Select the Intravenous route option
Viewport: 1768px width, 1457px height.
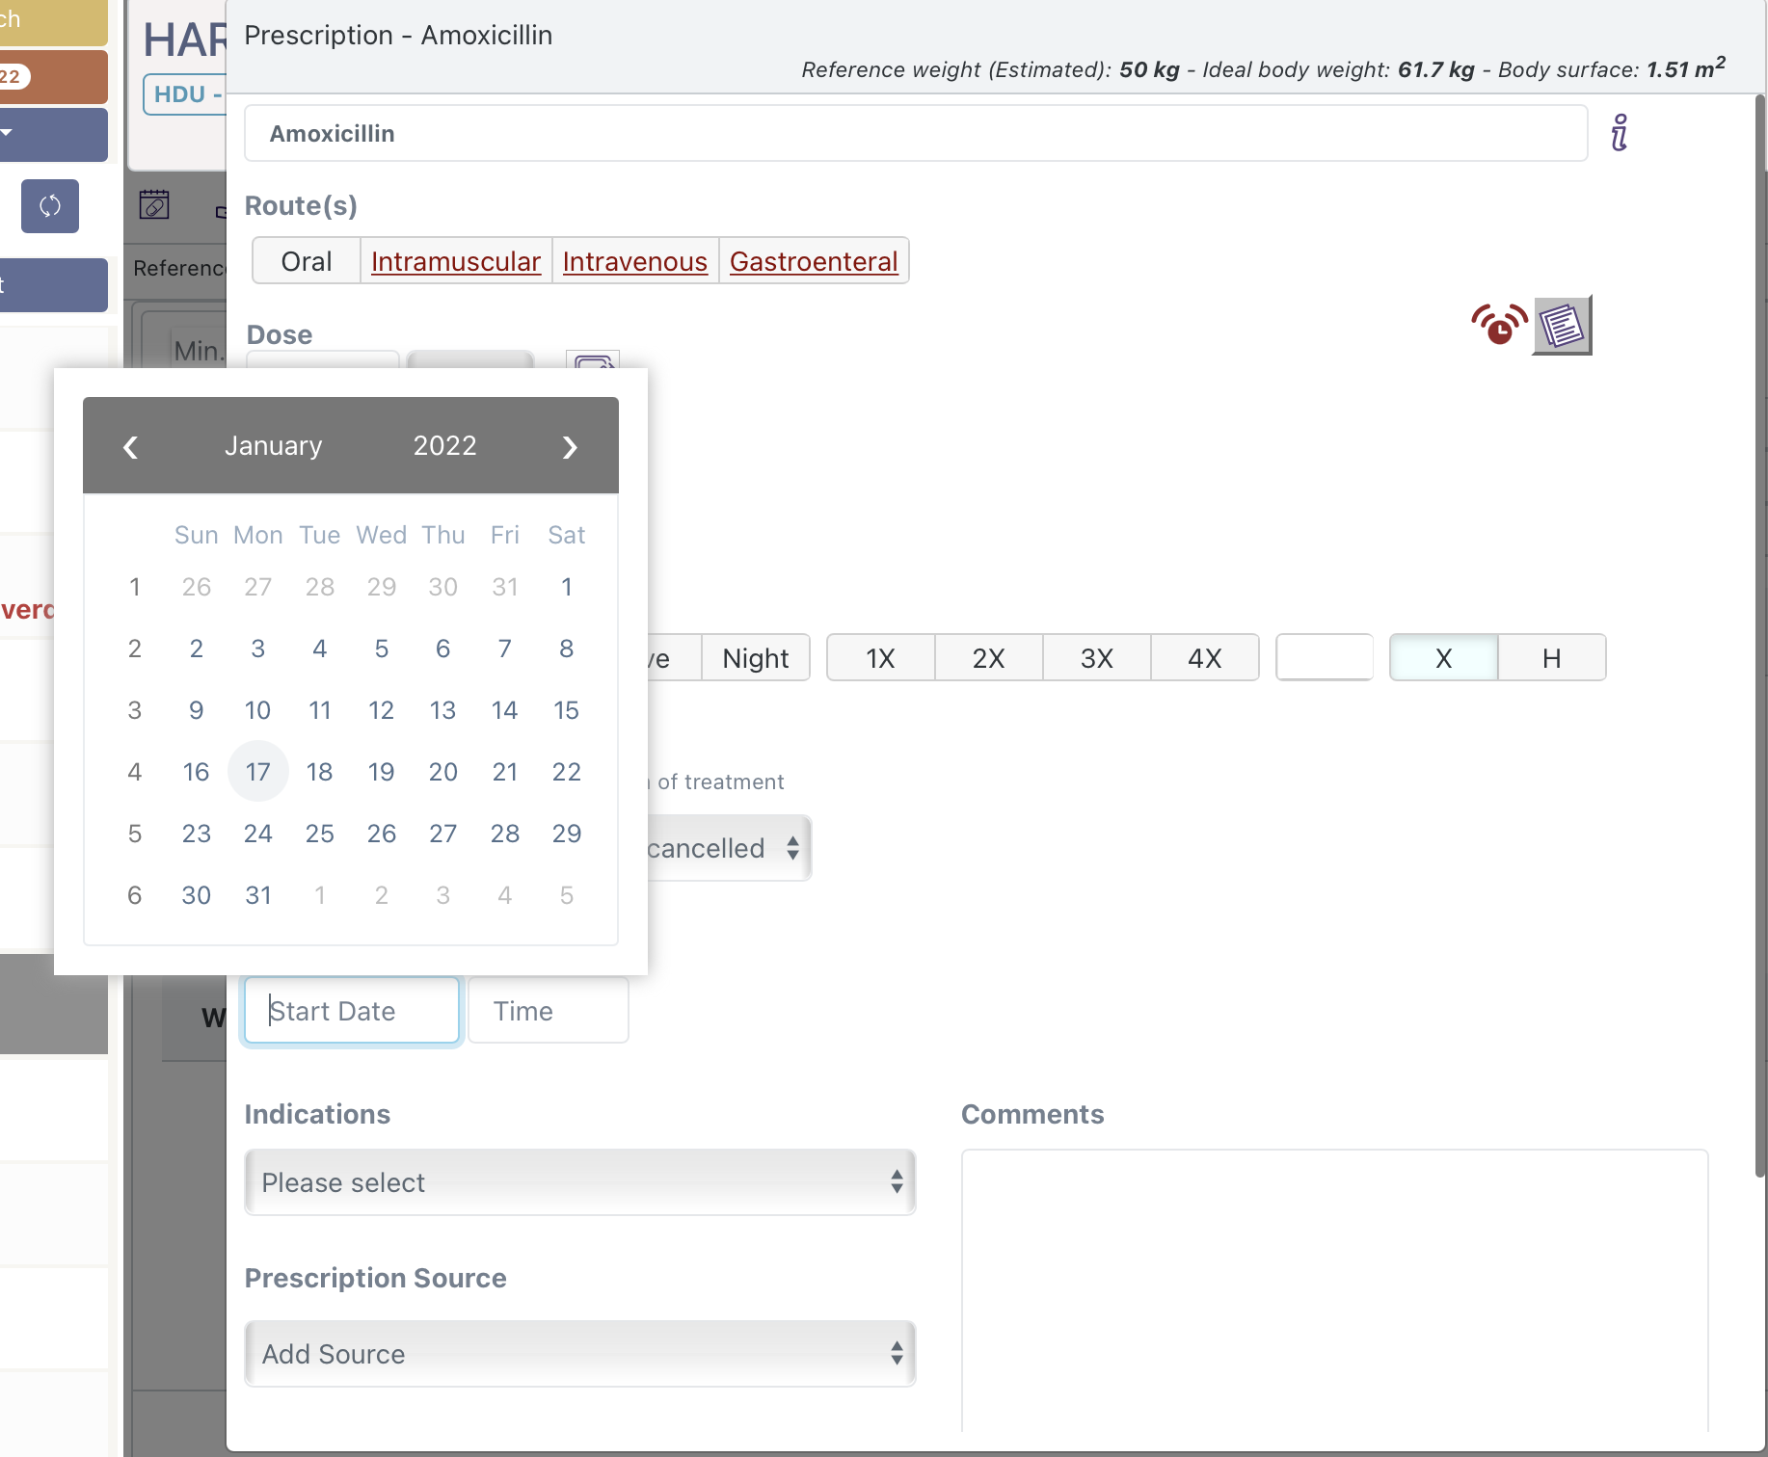coord(634,261)
